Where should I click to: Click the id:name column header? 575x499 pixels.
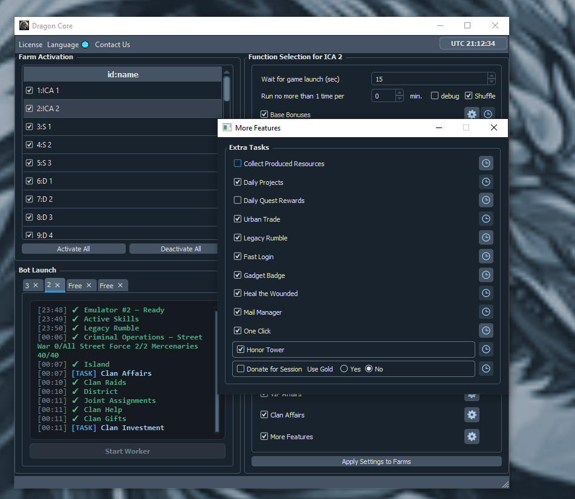click(x=123, y=74)
